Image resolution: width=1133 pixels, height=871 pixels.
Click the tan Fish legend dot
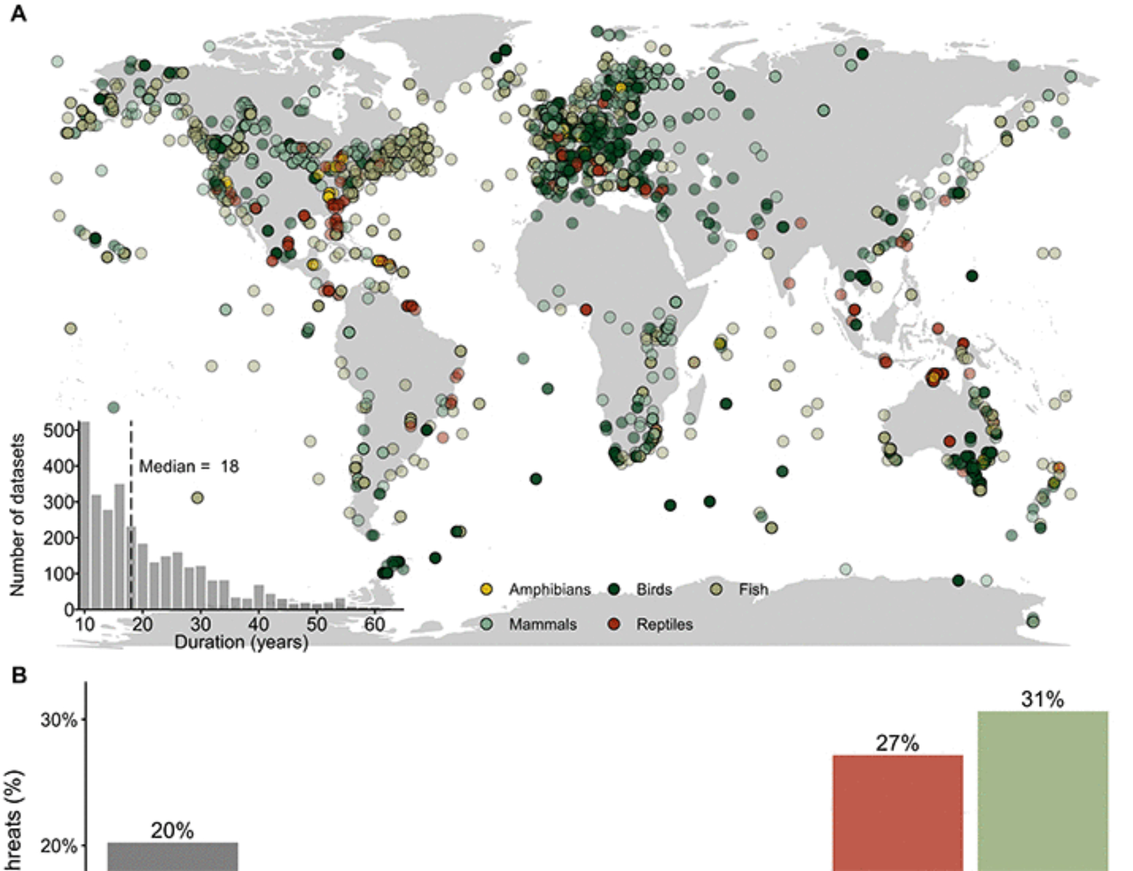point(717,589)
